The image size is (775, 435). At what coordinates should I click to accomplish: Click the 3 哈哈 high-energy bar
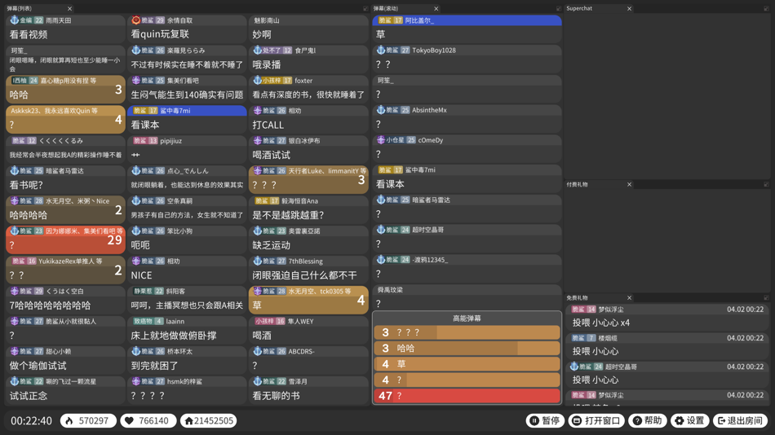pyautogui.click(x=467, y=348)
